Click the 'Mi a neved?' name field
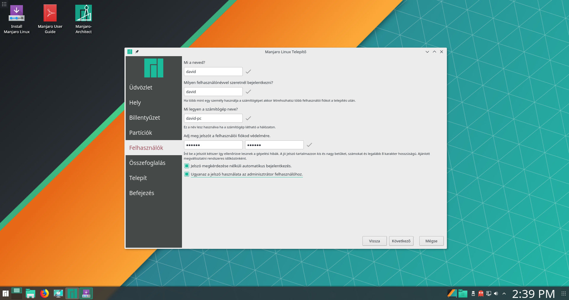 coord(213,72)
